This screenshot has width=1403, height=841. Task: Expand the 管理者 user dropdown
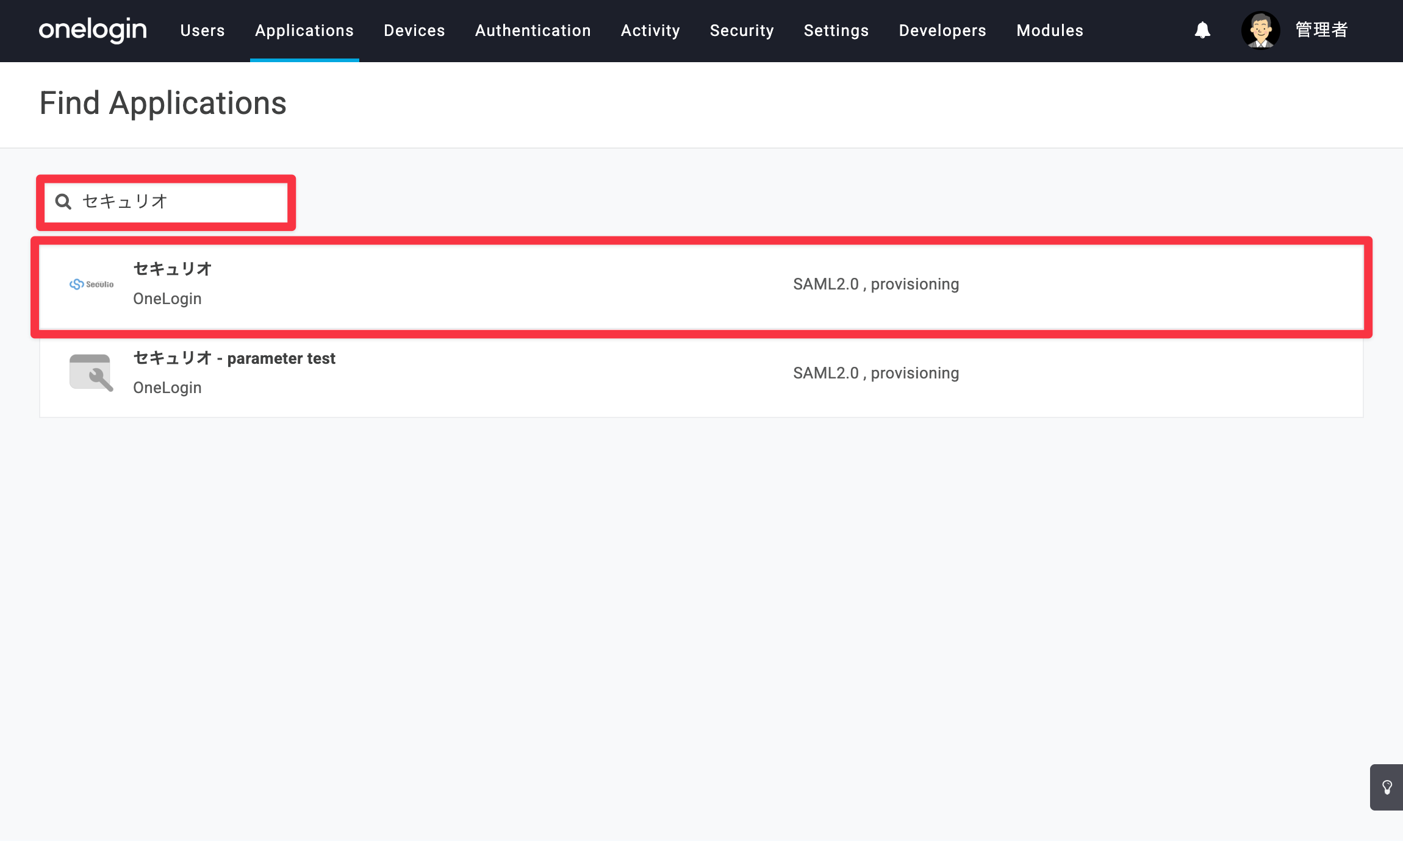[x=1322, y=30]
